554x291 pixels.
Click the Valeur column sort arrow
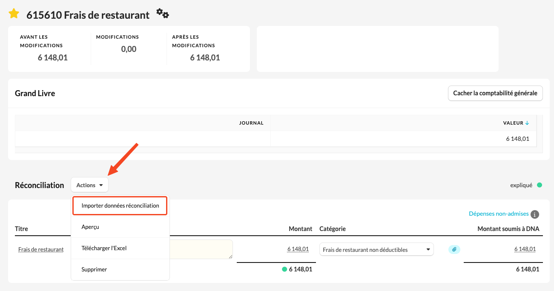coord(527,123)
